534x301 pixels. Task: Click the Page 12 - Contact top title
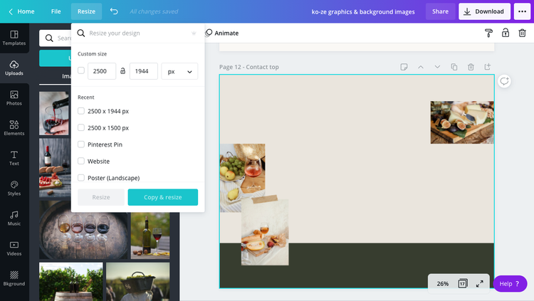(x=249, y=67)
